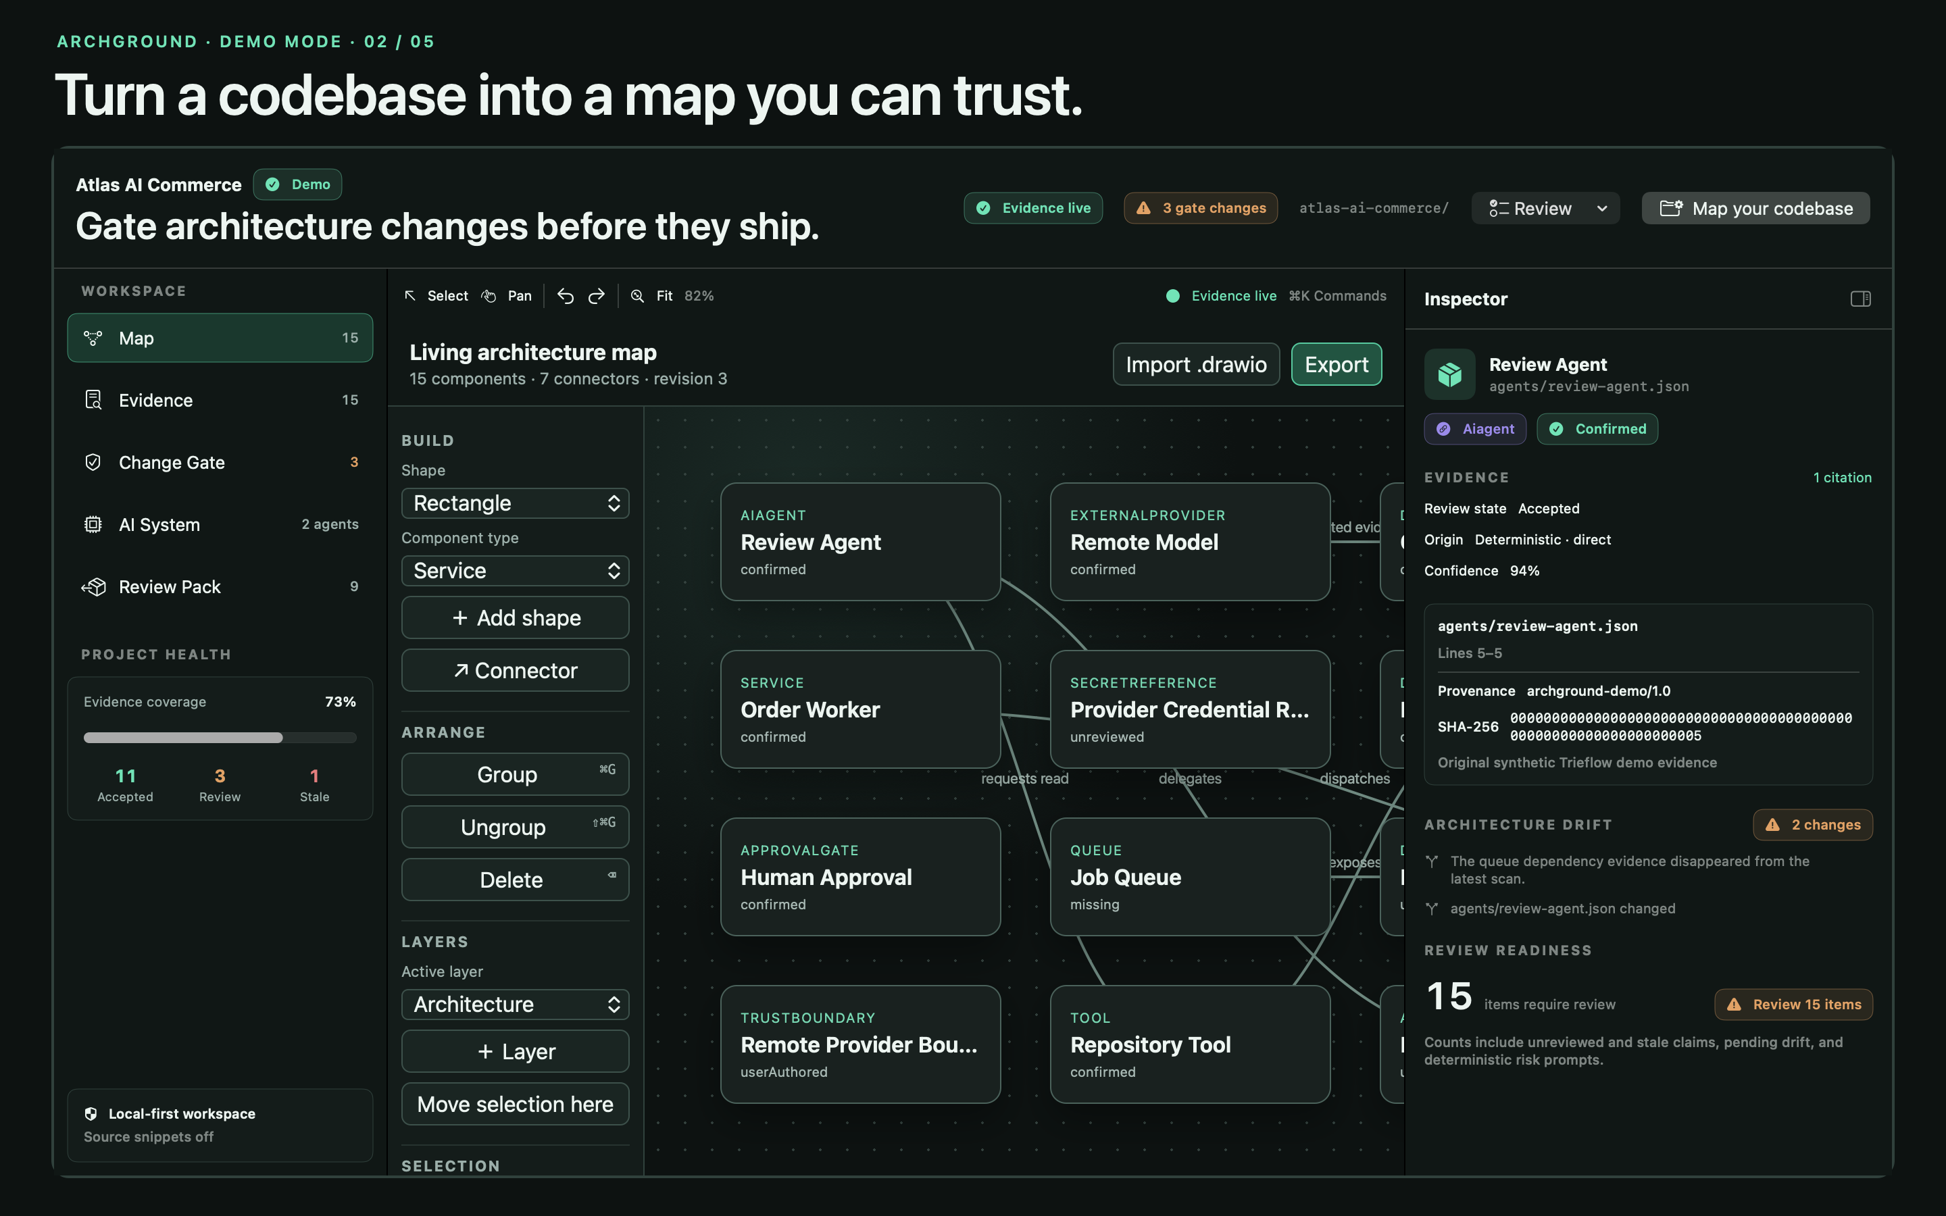Screen dimensions: 1946x1216
Task: Collapse the Inspector panel with the sidebar icon
Action: [1860, 299]
